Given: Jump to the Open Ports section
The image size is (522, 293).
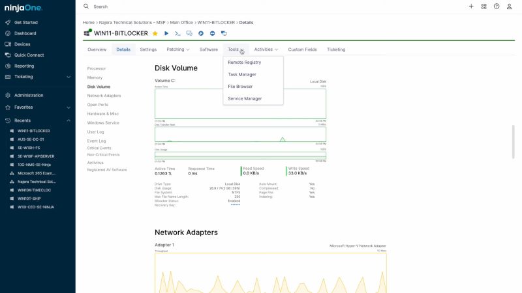Looking at the screenshot, I should pyautogui.click(x=97, y=105).
